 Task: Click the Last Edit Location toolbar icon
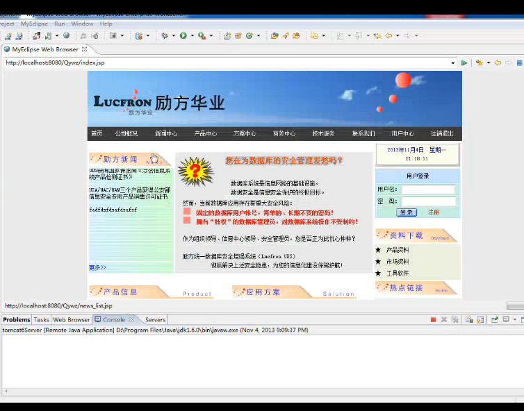pyautogui.click(x=377, y=35)
